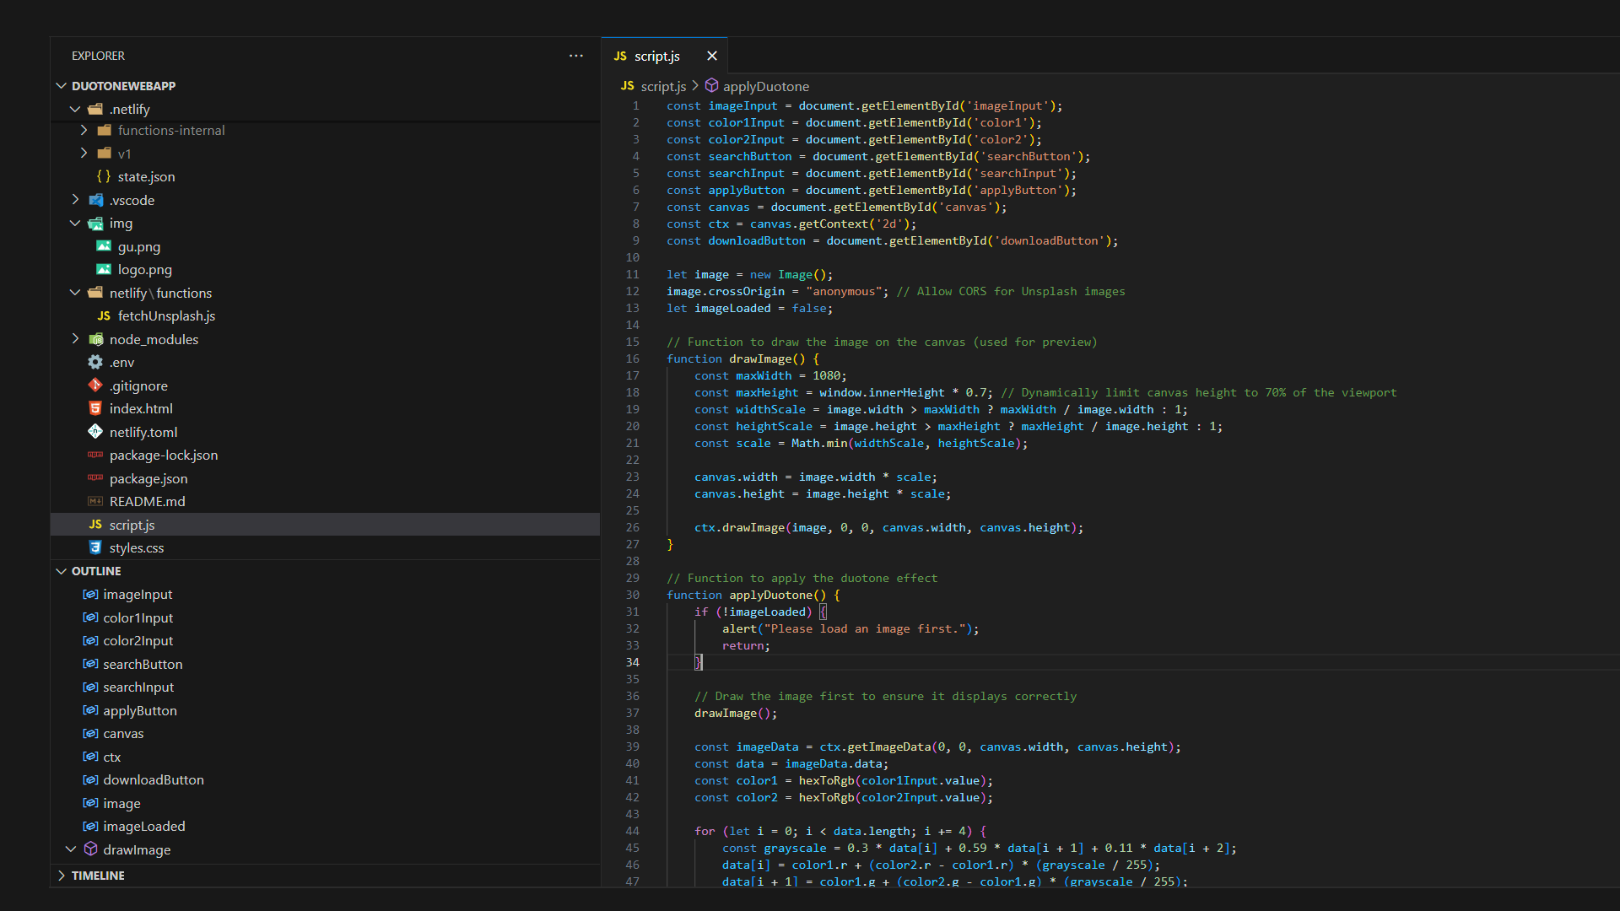Collapse the netlify\functions folder chevron
The image size is (1620, 911).
click(x=75, y=293)
